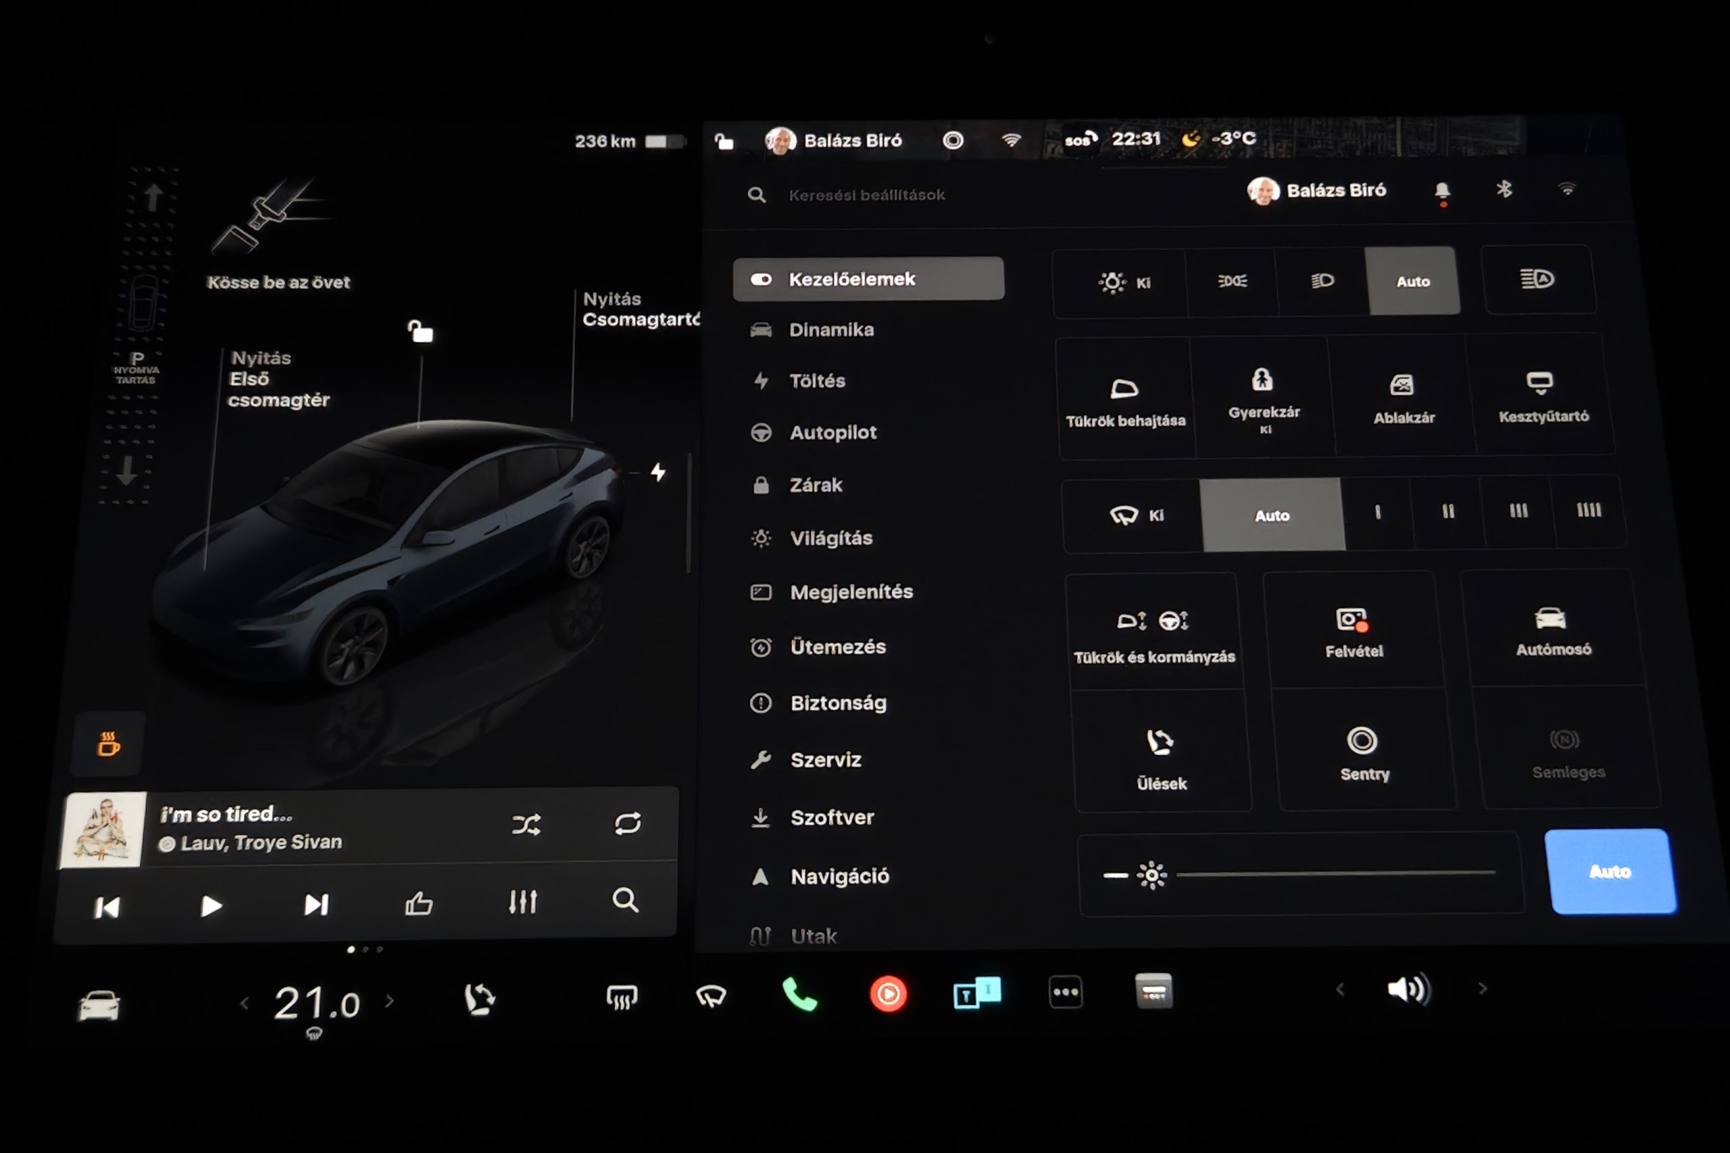
Task: Click the display brightness slider track
Action: (x=1335, y=873)
